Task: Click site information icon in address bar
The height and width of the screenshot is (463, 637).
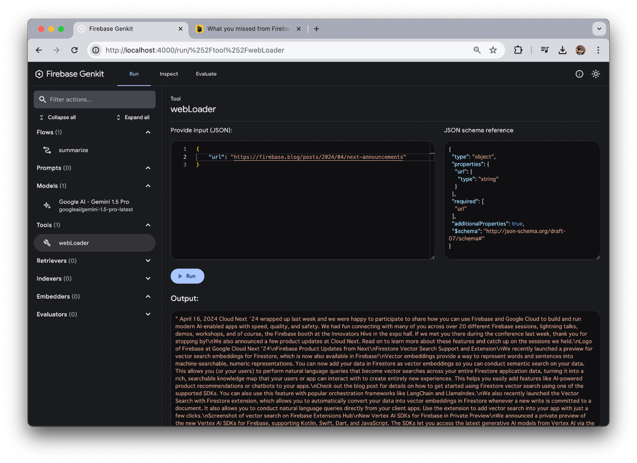Action: coord(96,50)
